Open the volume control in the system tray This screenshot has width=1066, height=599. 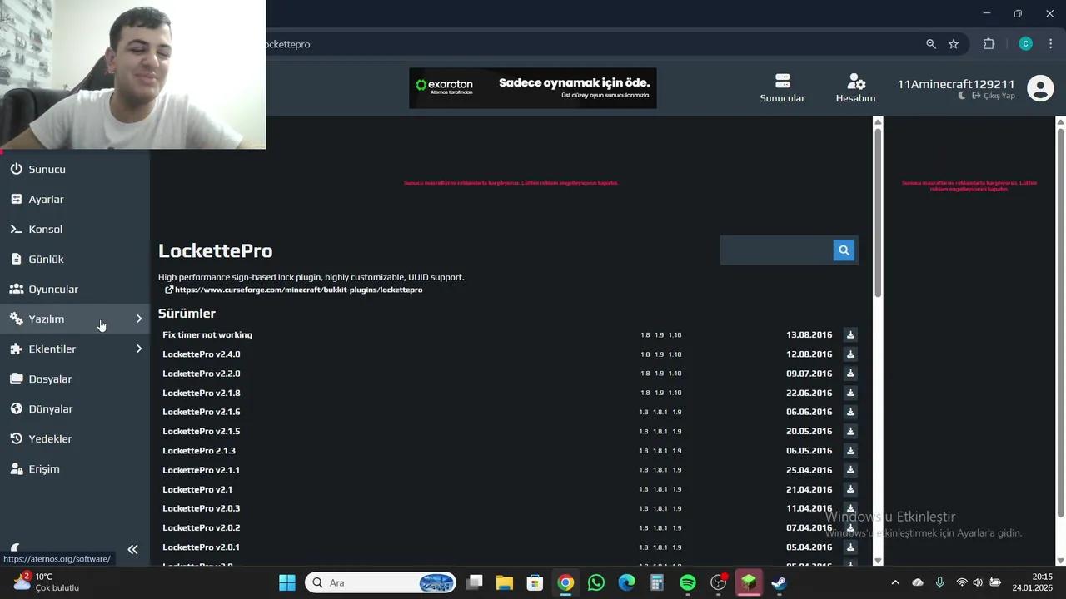tap(978, 582)
